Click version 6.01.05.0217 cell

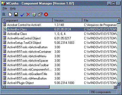coord(62,38)
